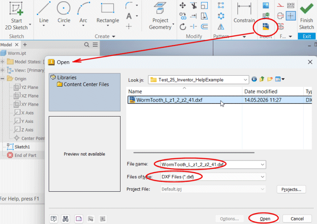Toggle the highlighted Center Point format button
Viewport: 317px width, 224px height.
[291, 16]
